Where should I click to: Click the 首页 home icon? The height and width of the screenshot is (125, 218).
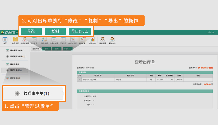click(x=5, y=40)
